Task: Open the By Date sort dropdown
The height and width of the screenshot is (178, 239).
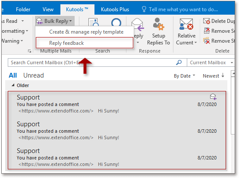Action: pyautogui.click(x=185, y=76)
